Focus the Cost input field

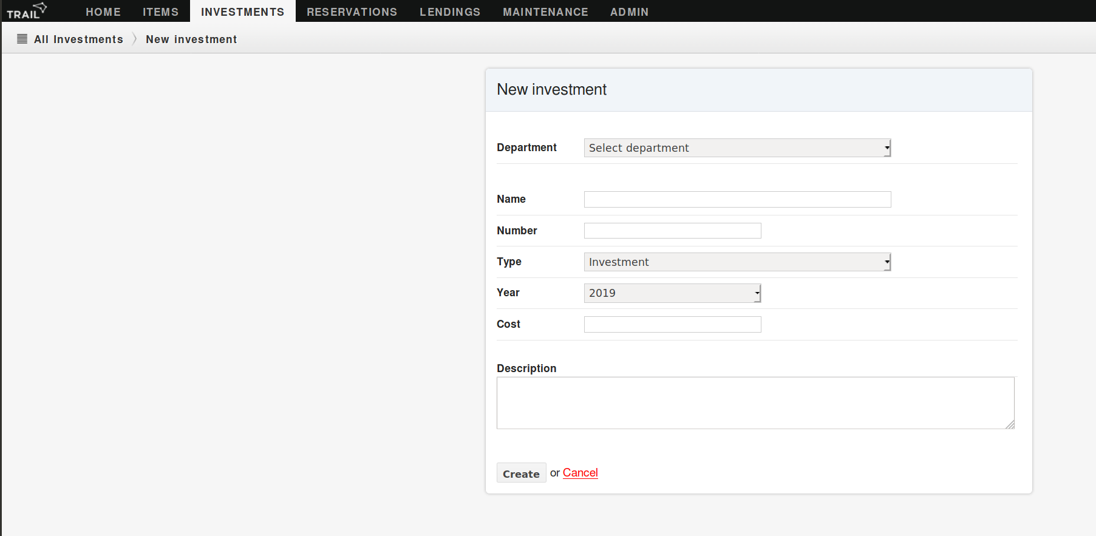point(672,324)
